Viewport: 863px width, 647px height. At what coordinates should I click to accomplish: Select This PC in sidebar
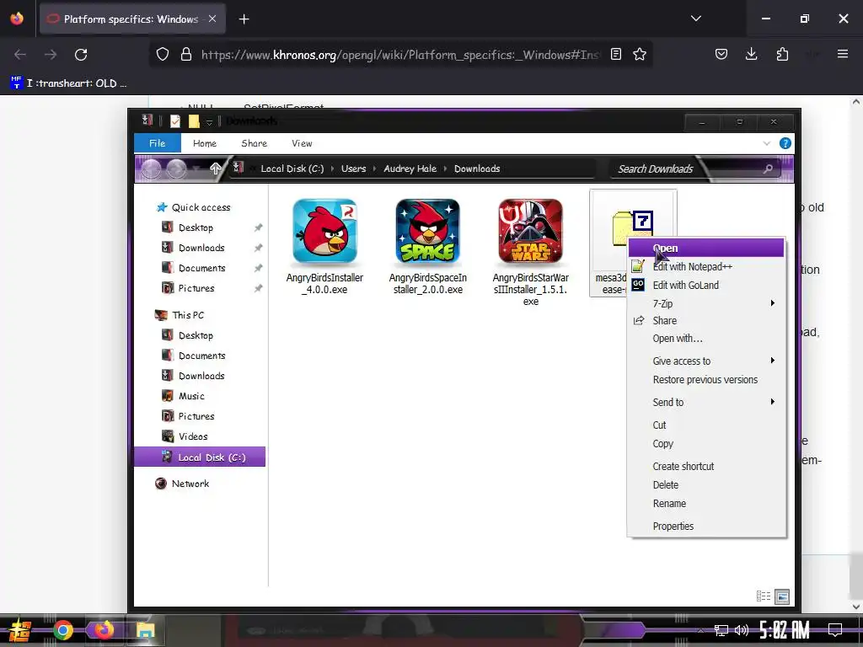[x=180, y=315]
